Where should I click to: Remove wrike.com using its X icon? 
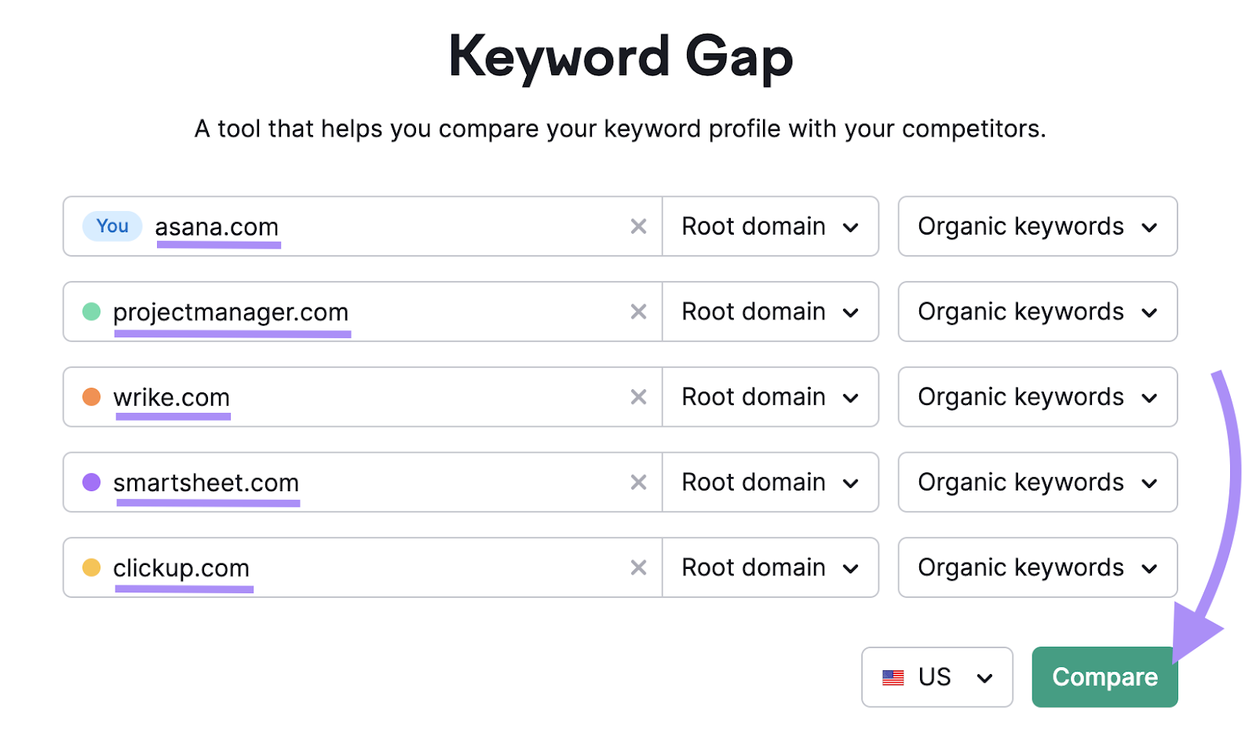638,397
